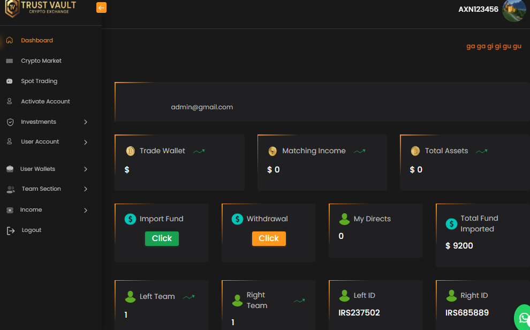
Task: Click the growth arrow on Matching Income card
Action: [360, 151]
